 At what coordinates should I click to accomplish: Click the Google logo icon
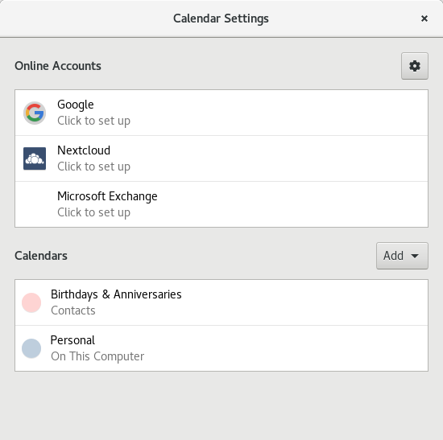(35, 113)
